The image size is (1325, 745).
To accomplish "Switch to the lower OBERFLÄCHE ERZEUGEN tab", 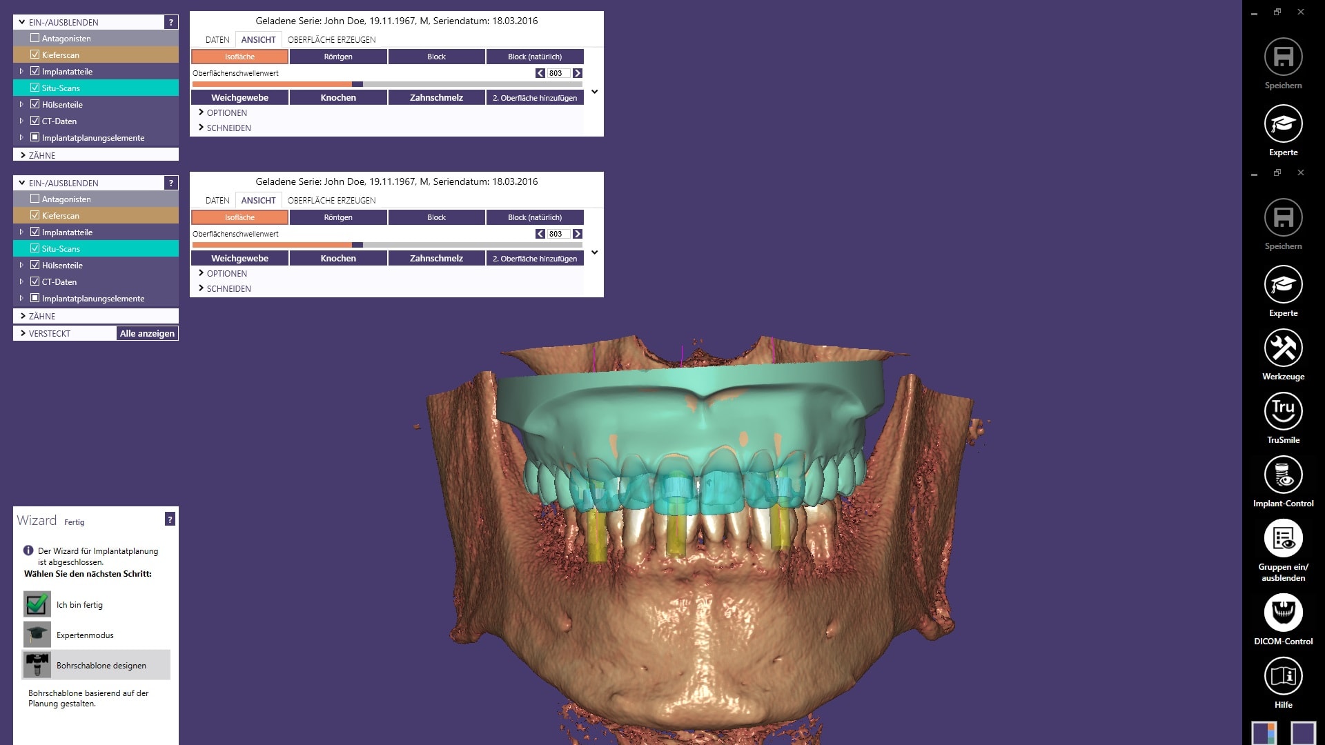I will click(332, 200).
